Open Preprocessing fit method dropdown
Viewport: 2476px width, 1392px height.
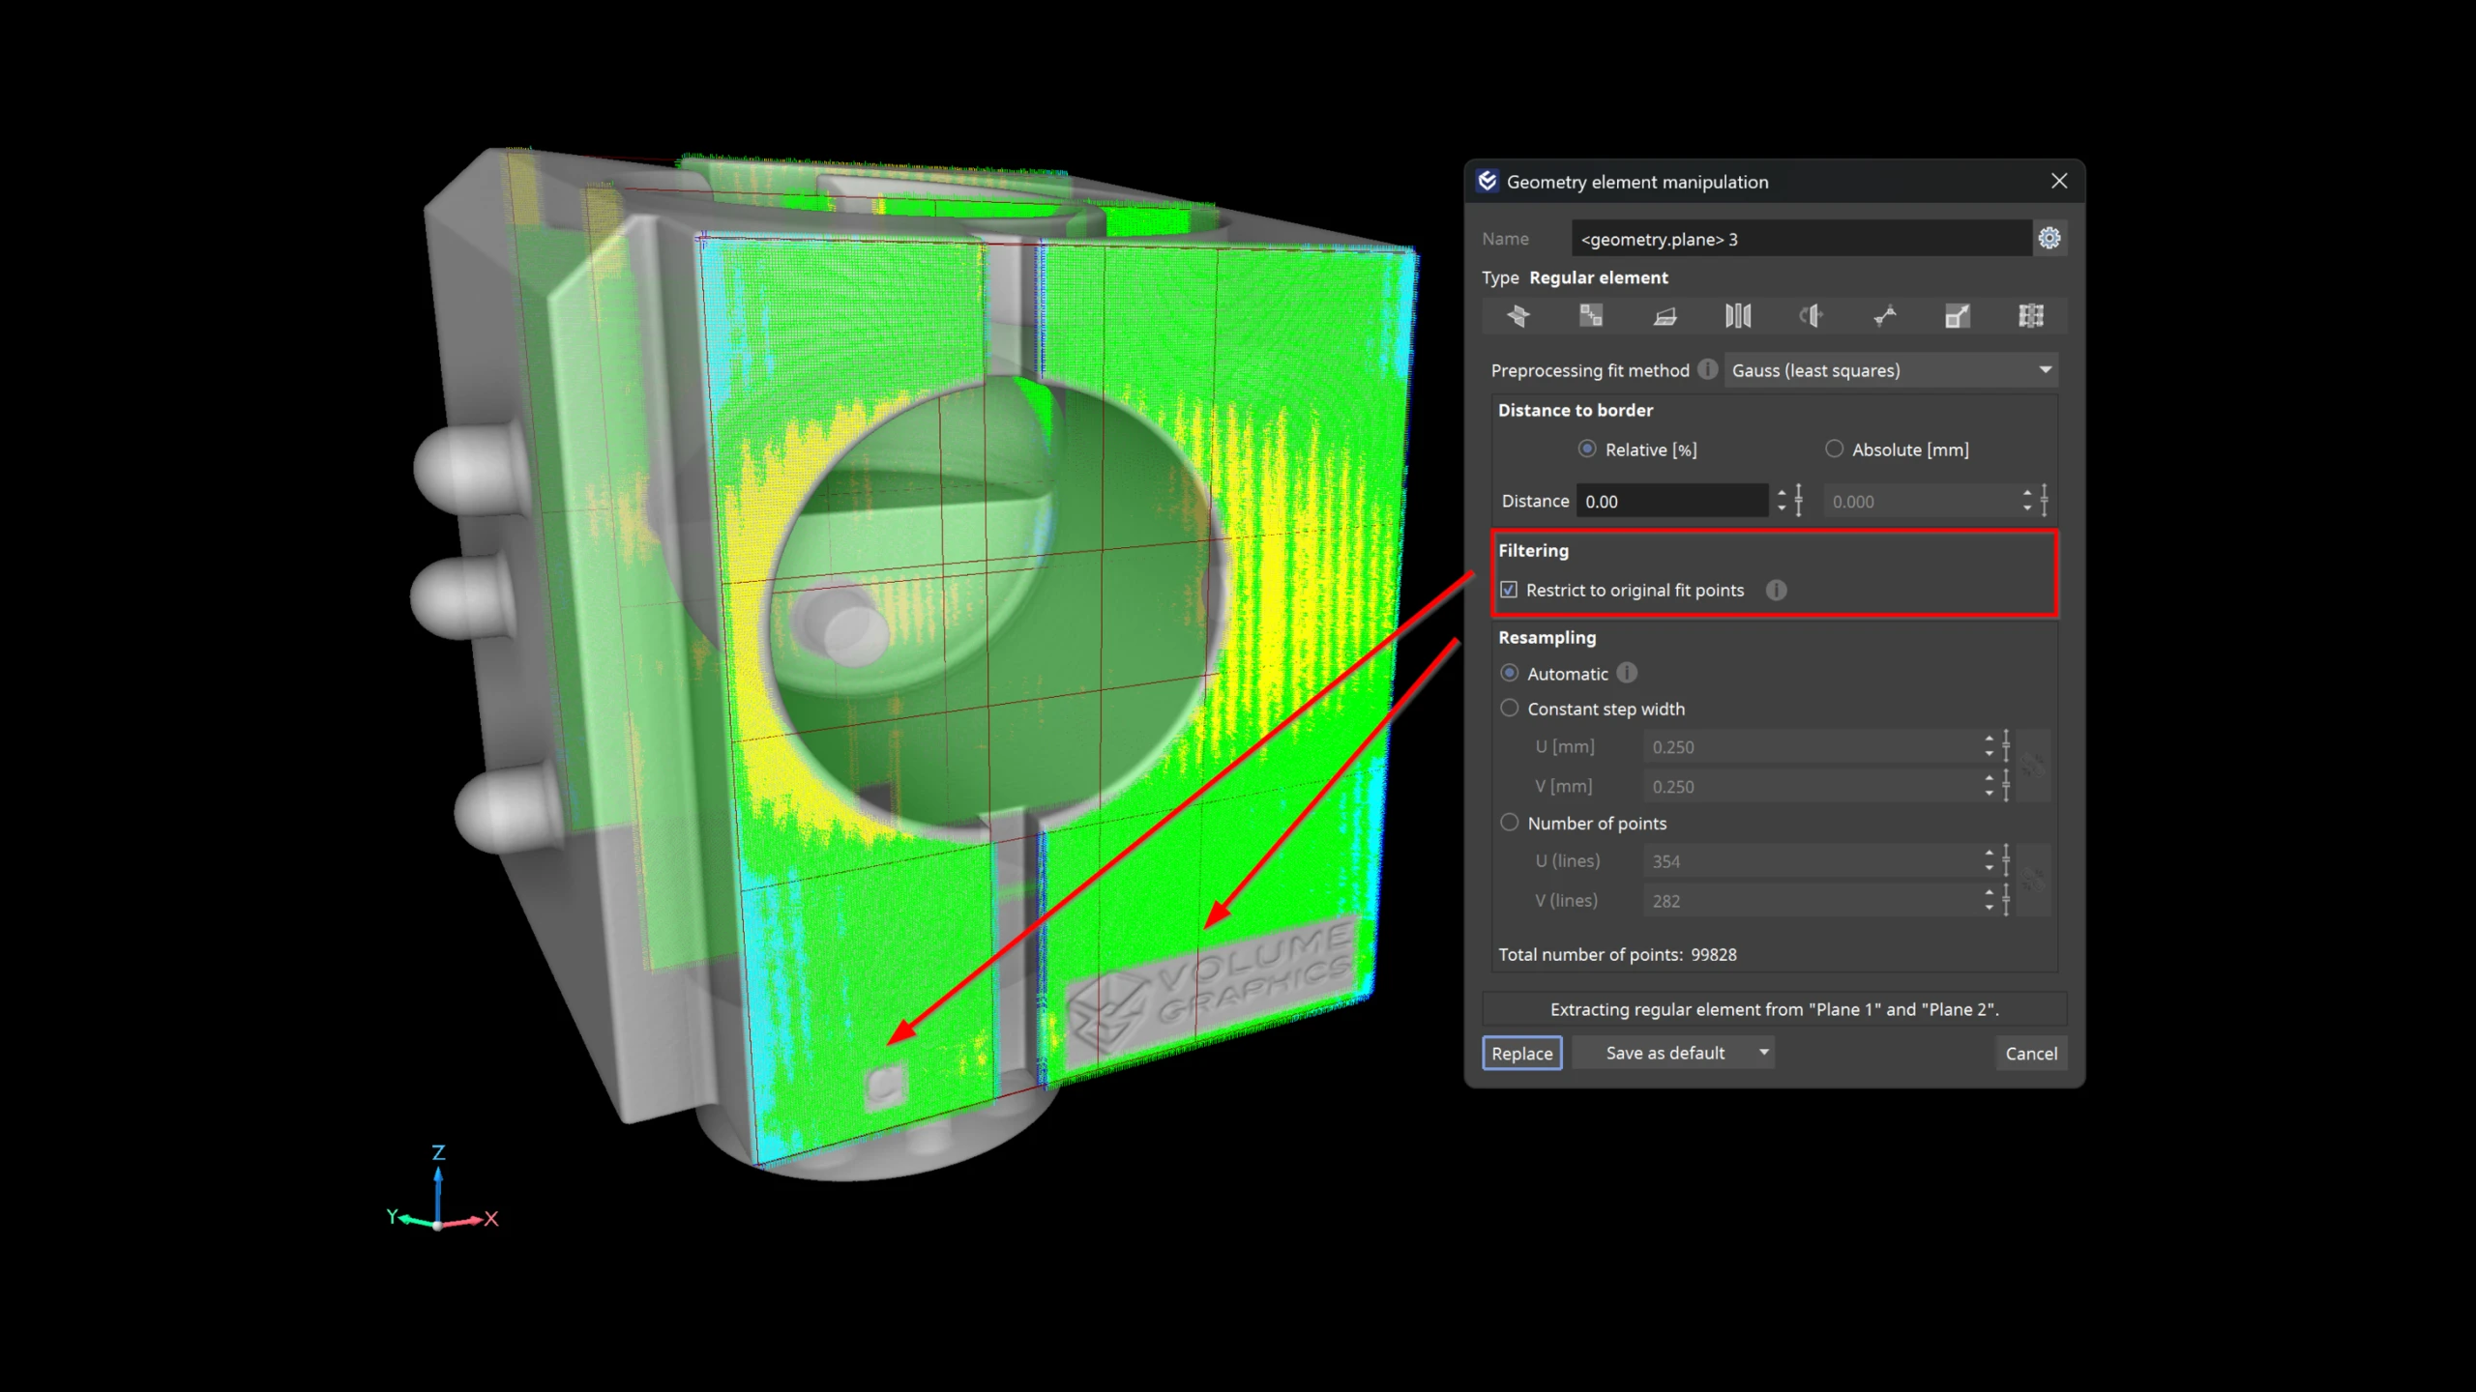click(1890, 370)
